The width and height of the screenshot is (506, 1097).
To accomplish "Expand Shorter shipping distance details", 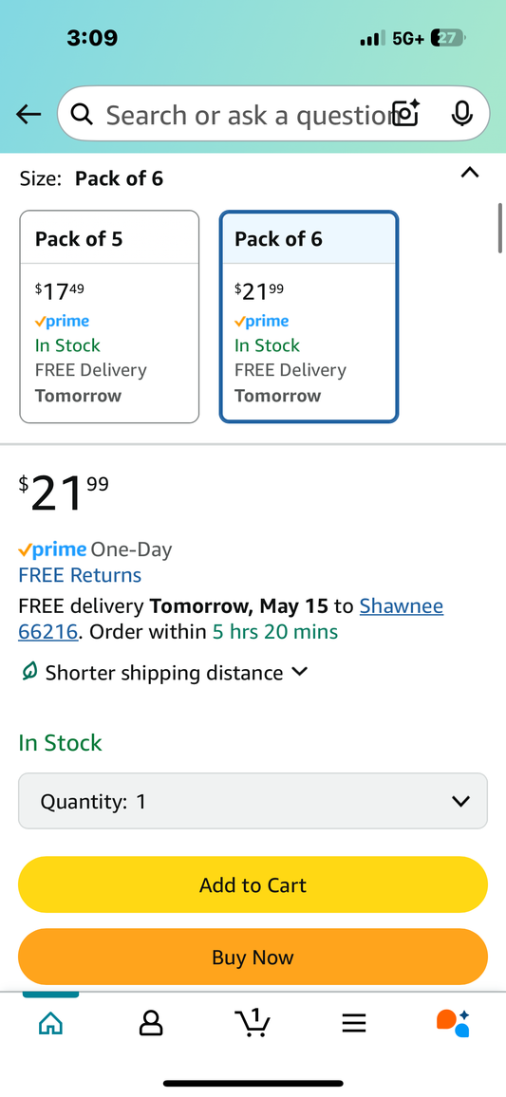I will 164,673.
